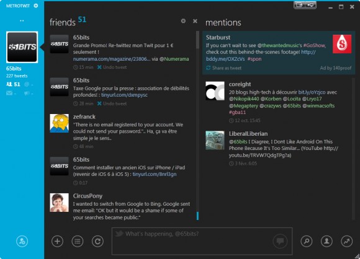Click the account manager icon in sidebar
The width and height of the screenshot is (360, 259).
(22, 241)
